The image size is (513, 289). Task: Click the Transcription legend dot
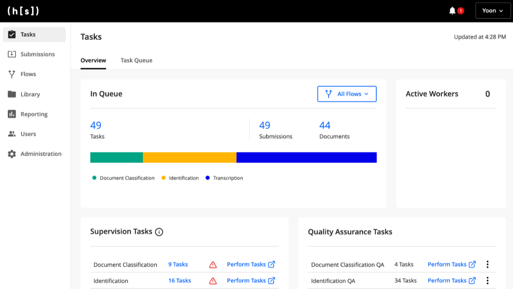(207, 178)
